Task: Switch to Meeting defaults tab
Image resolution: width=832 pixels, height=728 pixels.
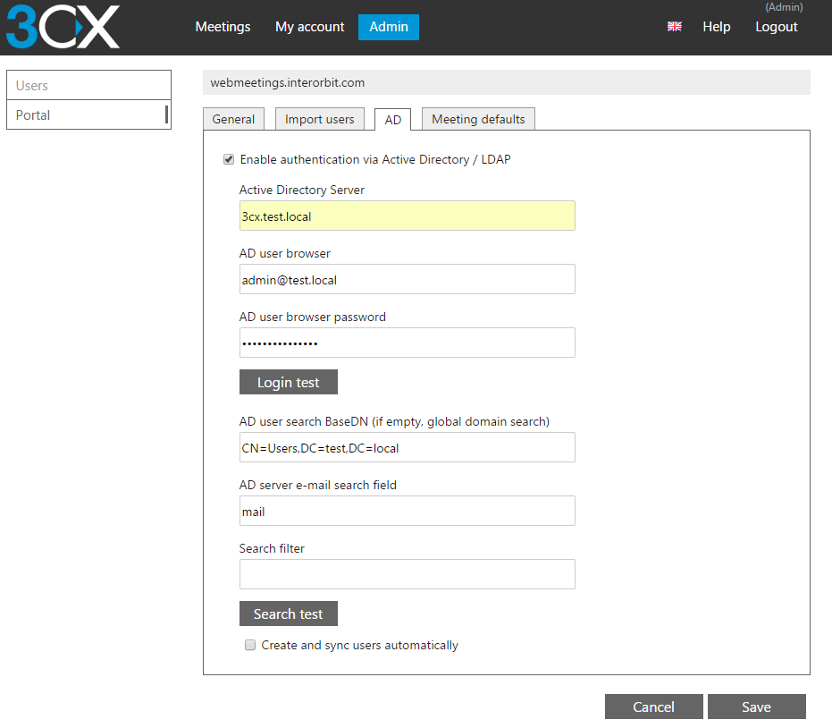Action: pyautogui.click(x=478, y=119)
